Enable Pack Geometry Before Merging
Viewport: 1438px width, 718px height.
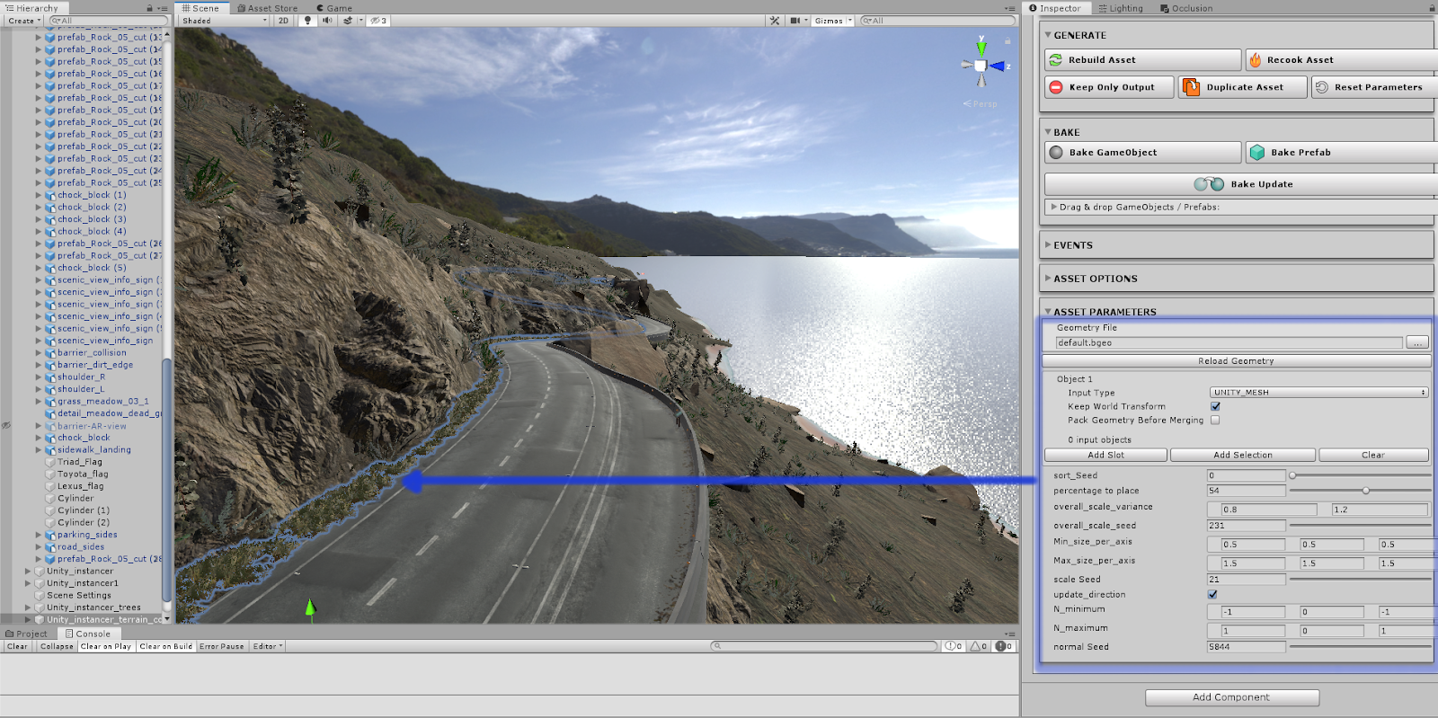click(1215, 420)
